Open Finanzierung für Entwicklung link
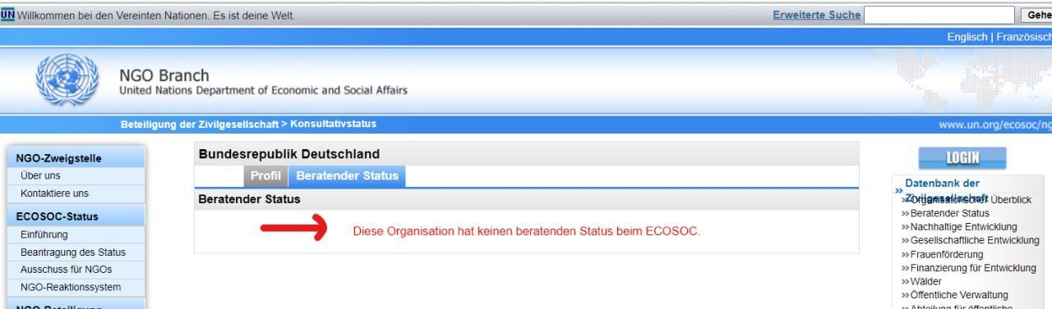This screenshot has height=309, width=1052. pyautogui.click(x=973, y=268)
